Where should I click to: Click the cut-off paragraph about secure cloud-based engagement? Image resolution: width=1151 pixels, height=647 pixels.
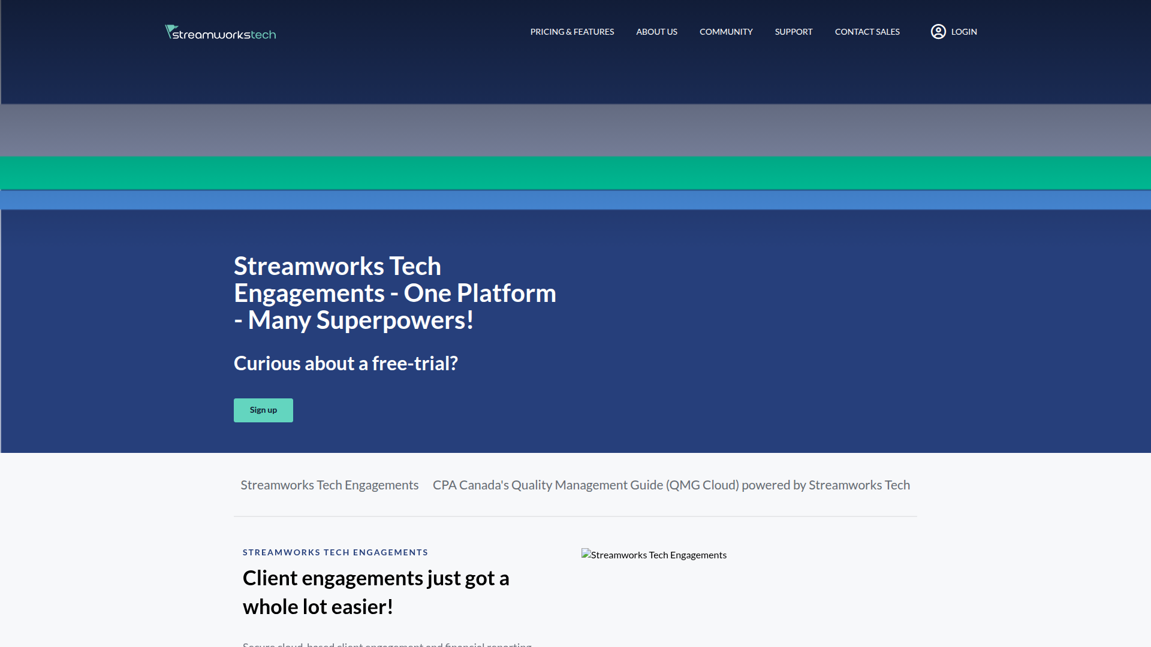pos(387,644)
